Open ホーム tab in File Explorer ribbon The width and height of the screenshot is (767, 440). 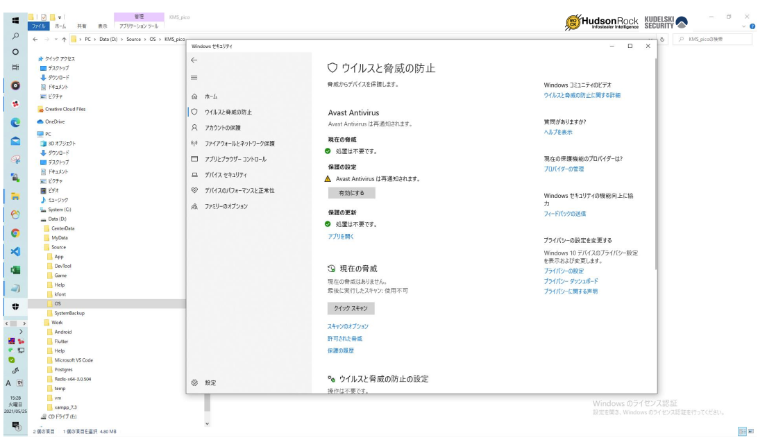[60, 26]
